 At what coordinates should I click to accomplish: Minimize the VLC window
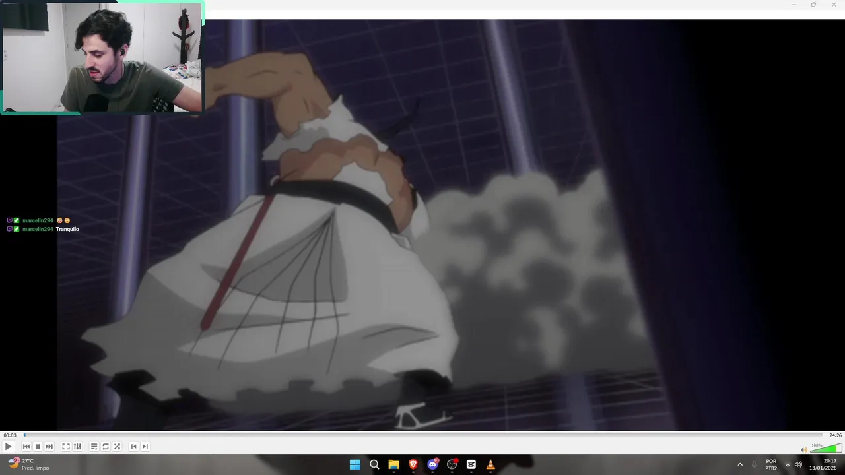click(x=794, y=5)
